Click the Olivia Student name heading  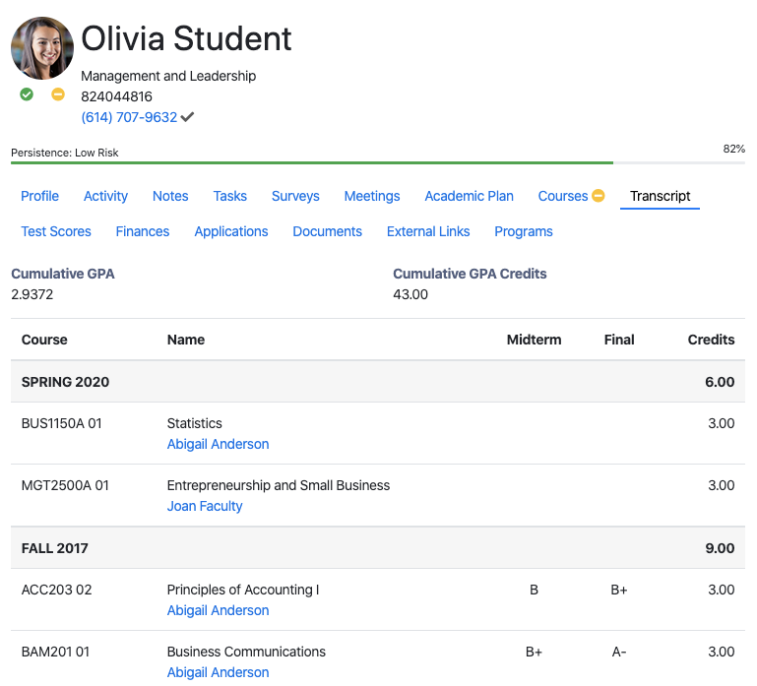click(x=186, y=38)
